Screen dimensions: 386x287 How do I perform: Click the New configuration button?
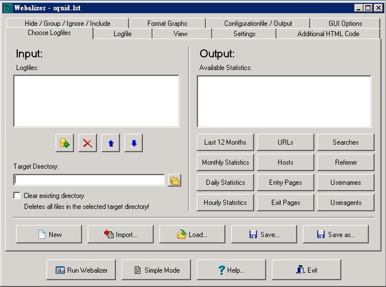(x=49, y=234)
